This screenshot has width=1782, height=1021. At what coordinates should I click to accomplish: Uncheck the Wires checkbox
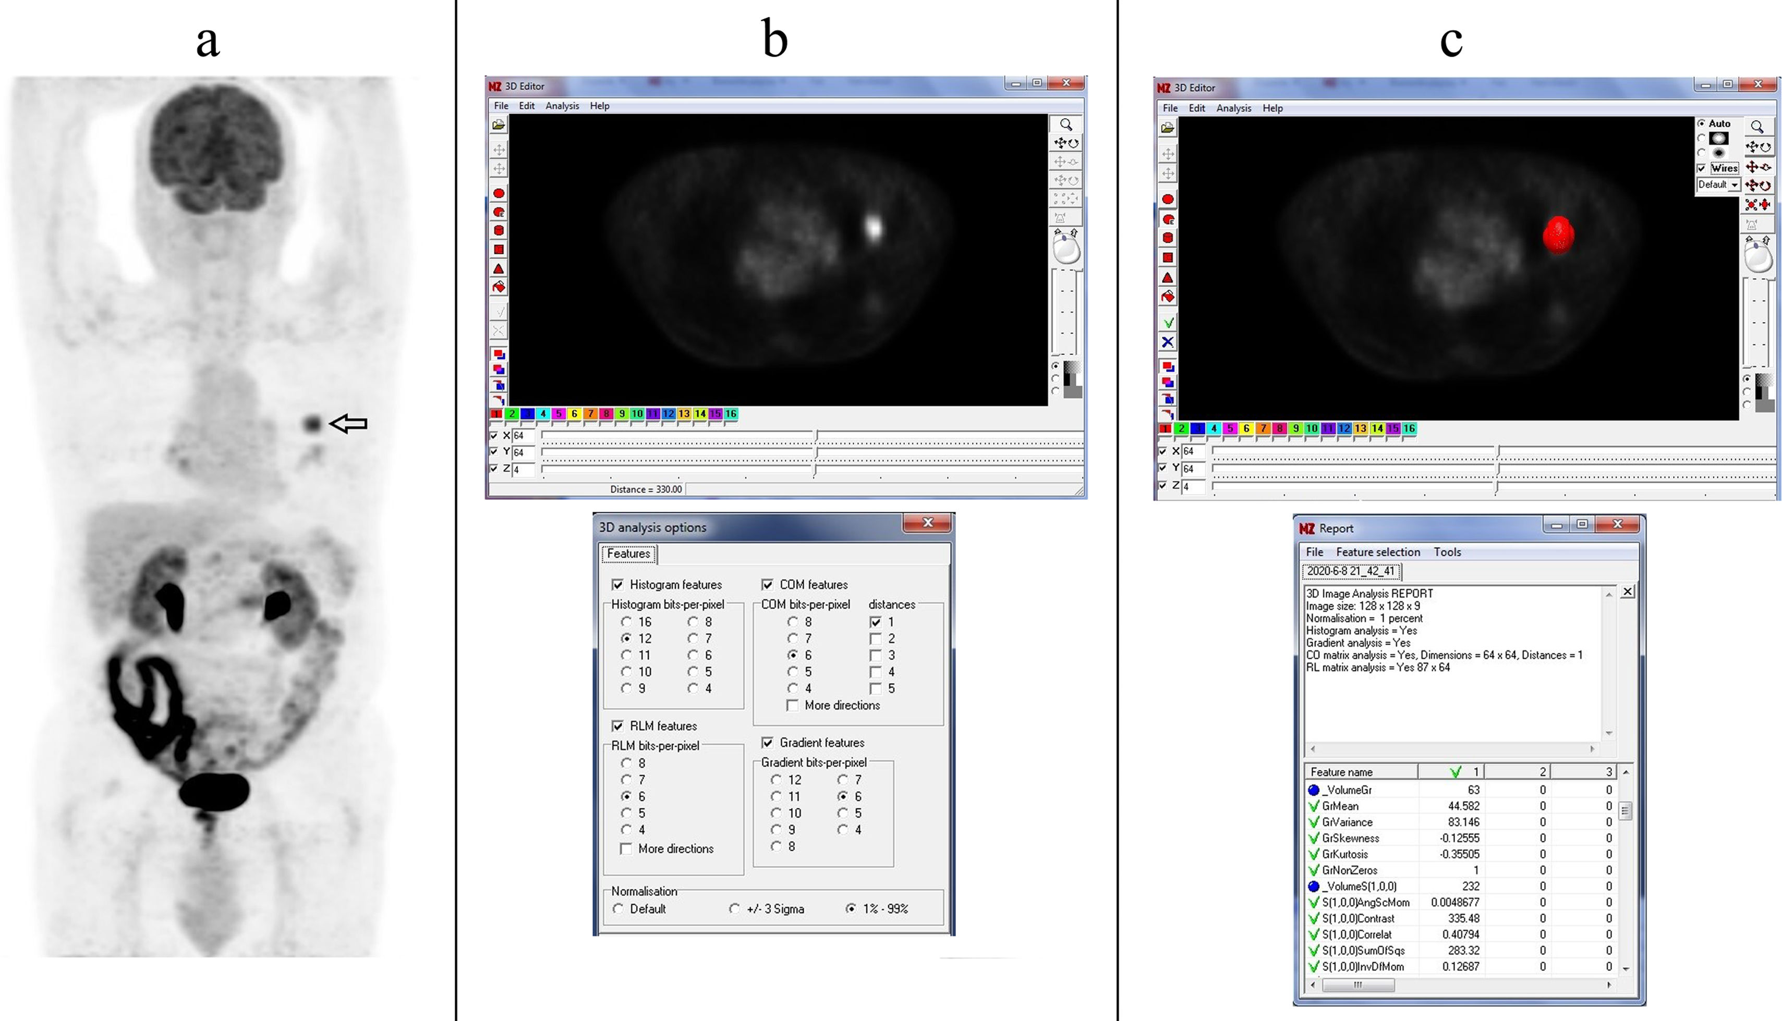pos(1701,168)
